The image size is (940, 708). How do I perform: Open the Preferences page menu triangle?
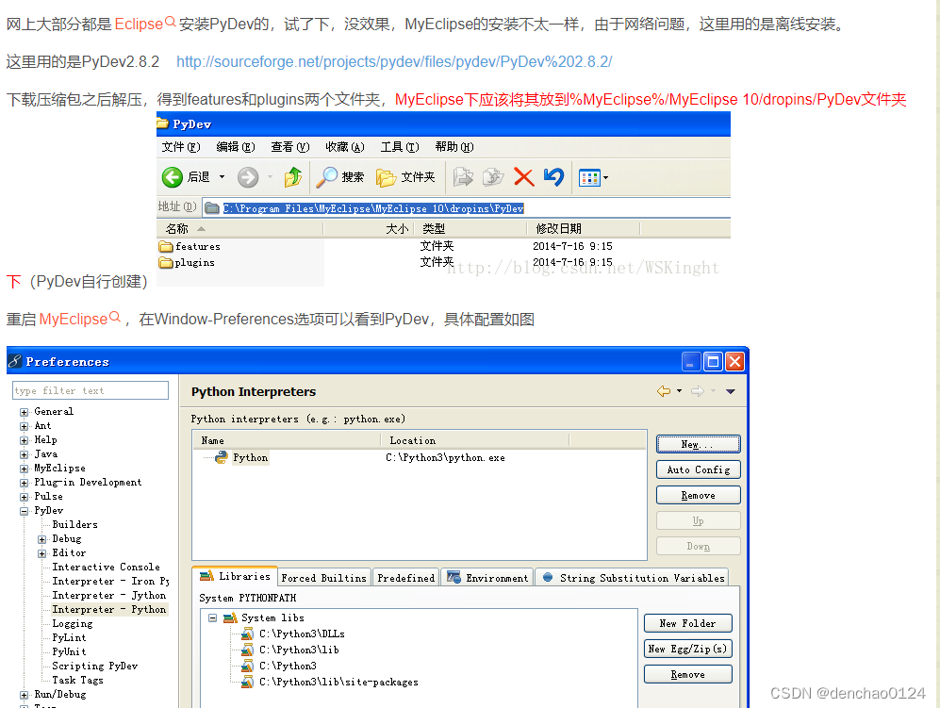(730, 391)
